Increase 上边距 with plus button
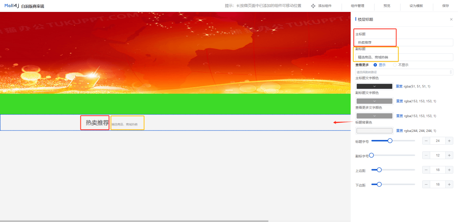 point(449,170)
